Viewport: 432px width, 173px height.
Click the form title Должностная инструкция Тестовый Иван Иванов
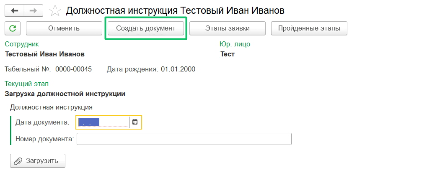click(x=175, y=11)
